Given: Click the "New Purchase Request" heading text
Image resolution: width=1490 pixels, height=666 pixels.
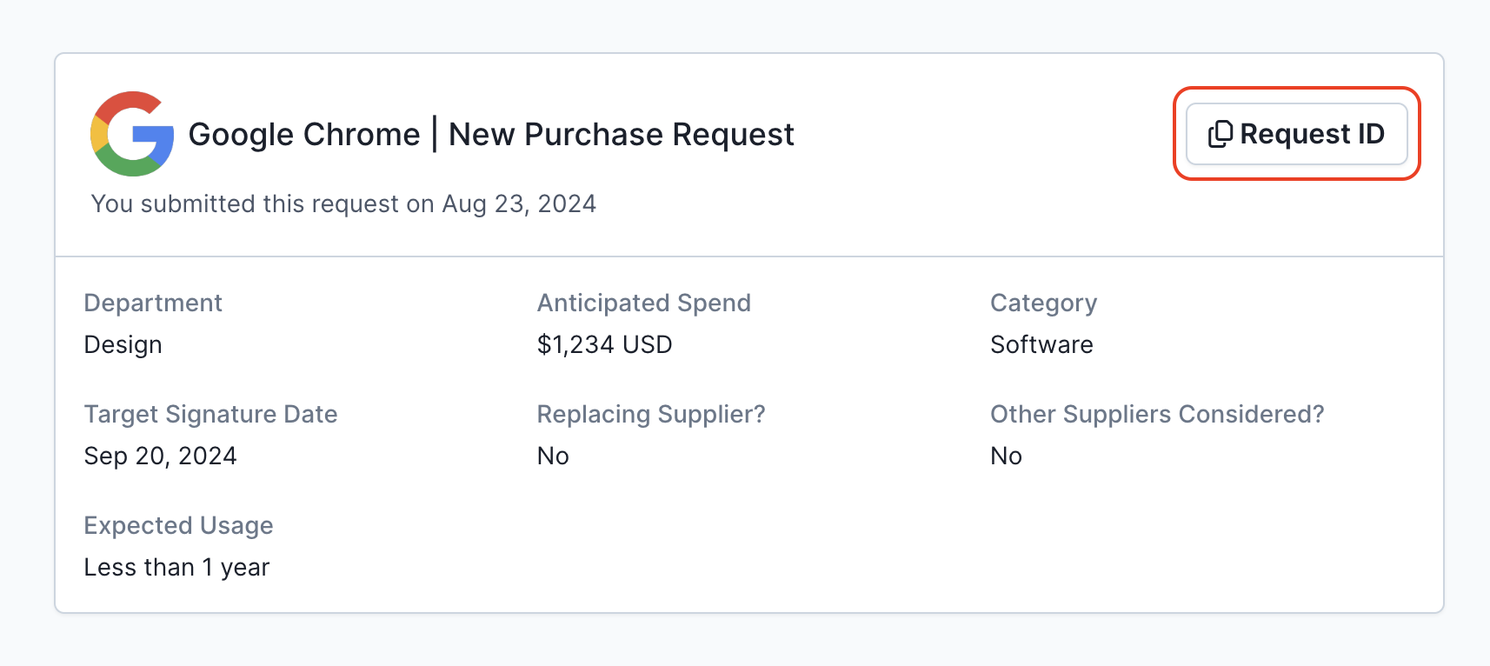Looking at the screenshot, I should pos(621,135).
